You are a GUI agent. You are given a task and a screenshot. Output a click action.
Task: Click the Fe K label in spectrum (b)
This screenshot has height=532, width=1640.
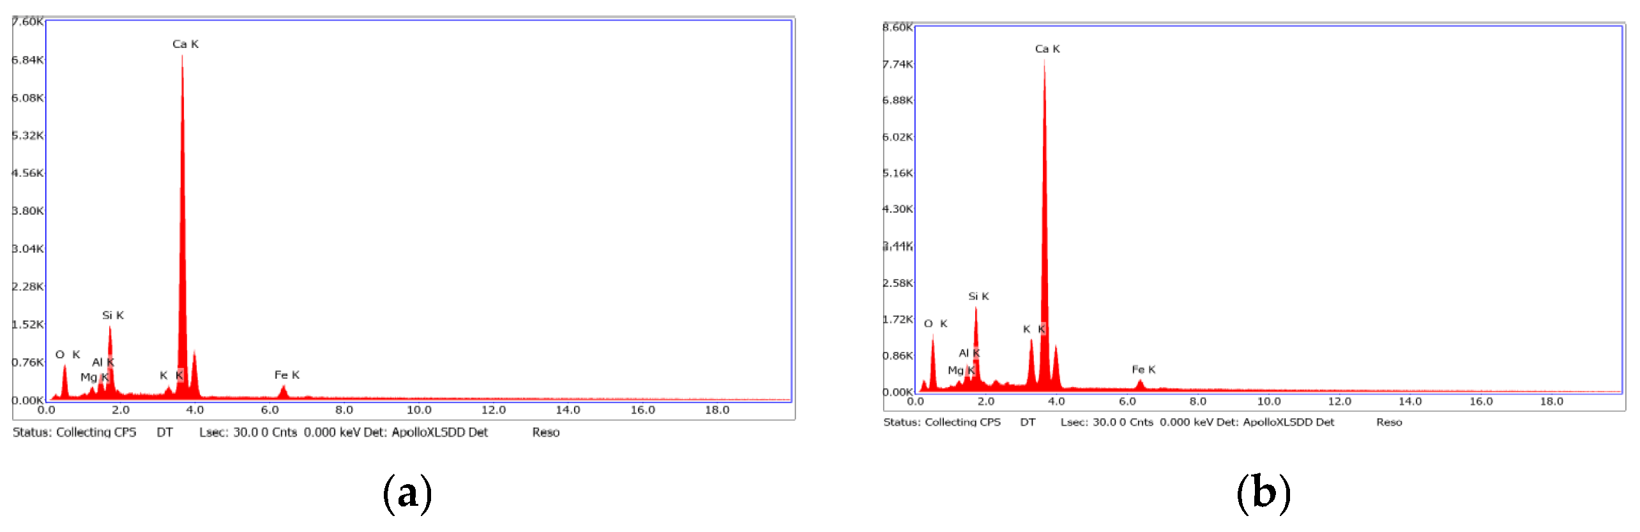(1143, 369)
